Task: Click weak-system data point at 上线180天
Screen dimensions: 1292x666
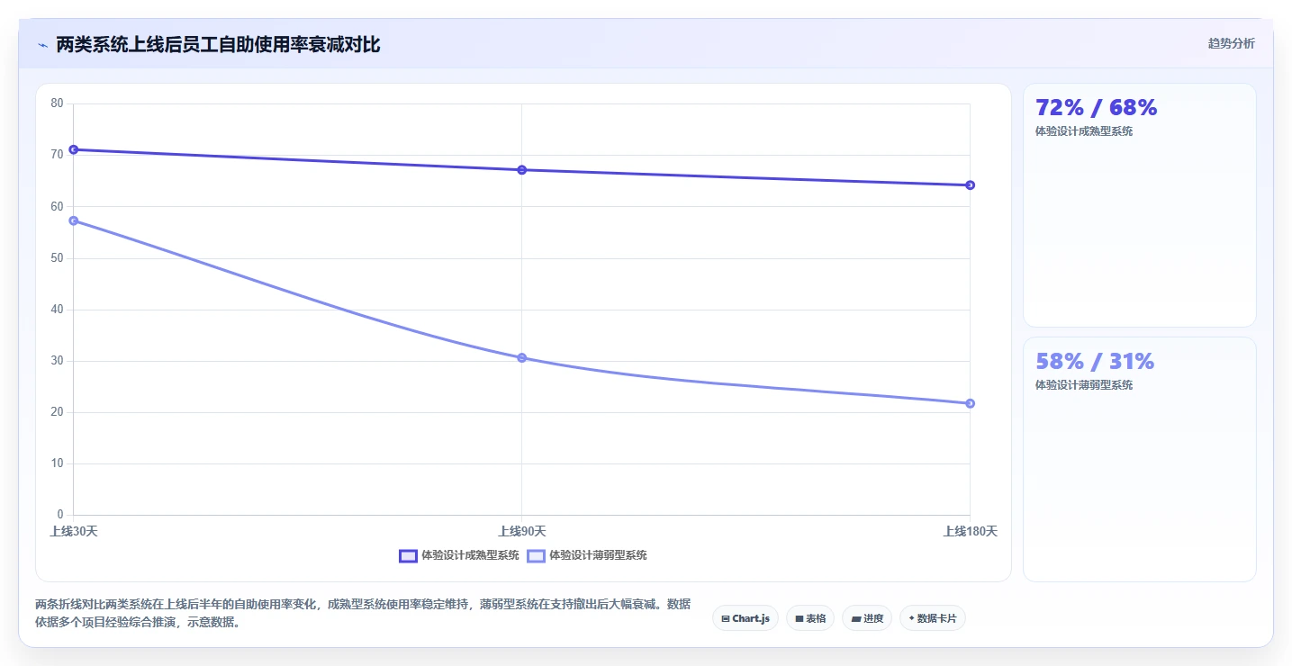Action: [x=970, y=403]
